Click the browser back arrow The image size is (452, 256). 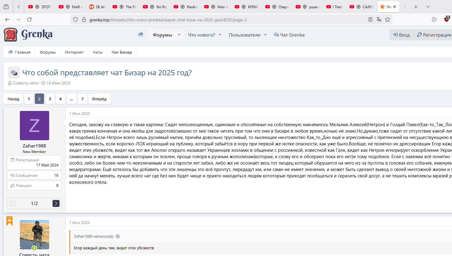pyautogui.click(x=7, y=20)
